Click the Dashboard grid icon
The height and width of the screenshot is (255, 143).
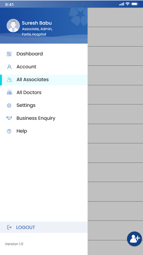pyautogui.click(x=9, y=54)
